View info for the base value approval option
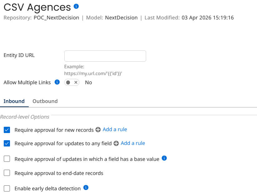This screenshot has height=195, width=257. point(164,158)
